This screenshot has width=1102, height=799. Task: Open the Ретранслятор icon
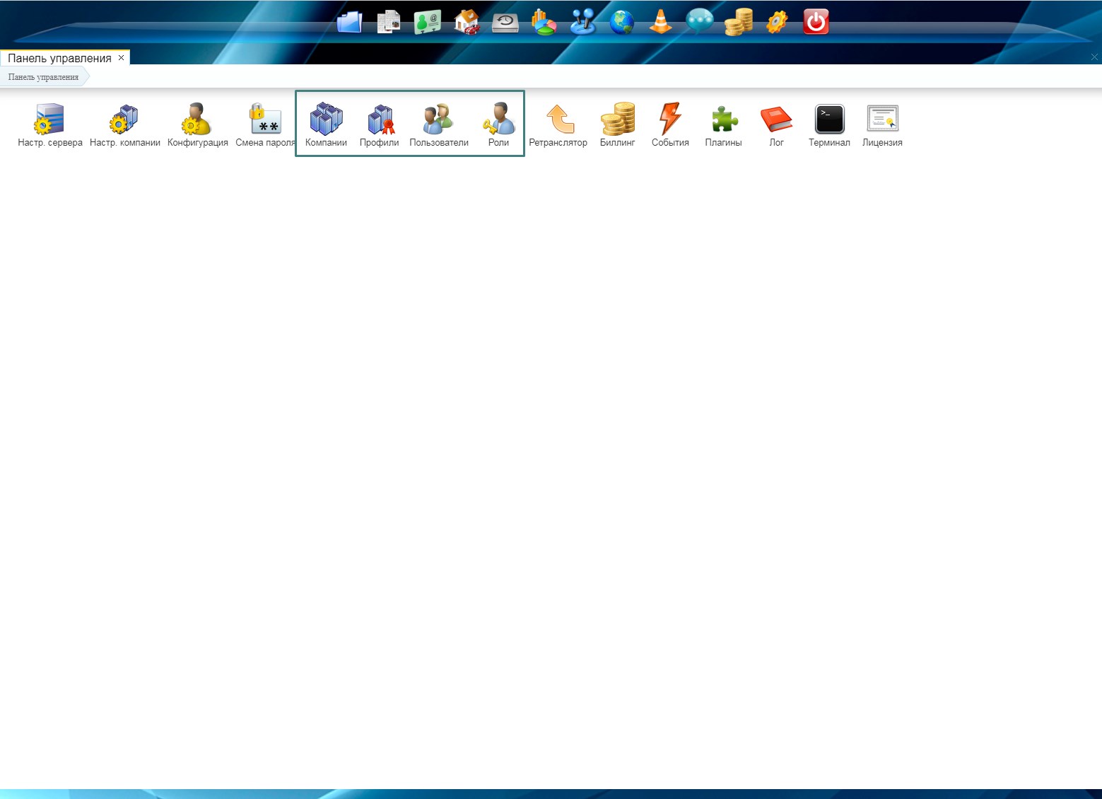point(558,119)
